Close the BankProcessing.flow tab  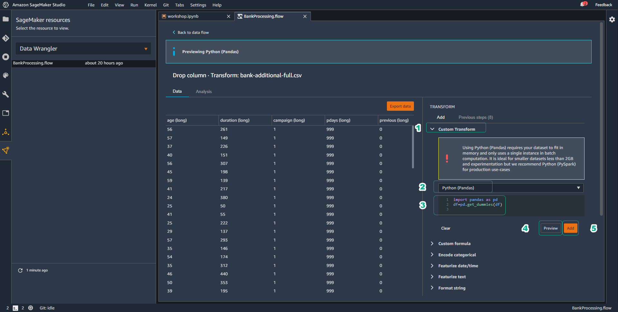pos(305,16)
